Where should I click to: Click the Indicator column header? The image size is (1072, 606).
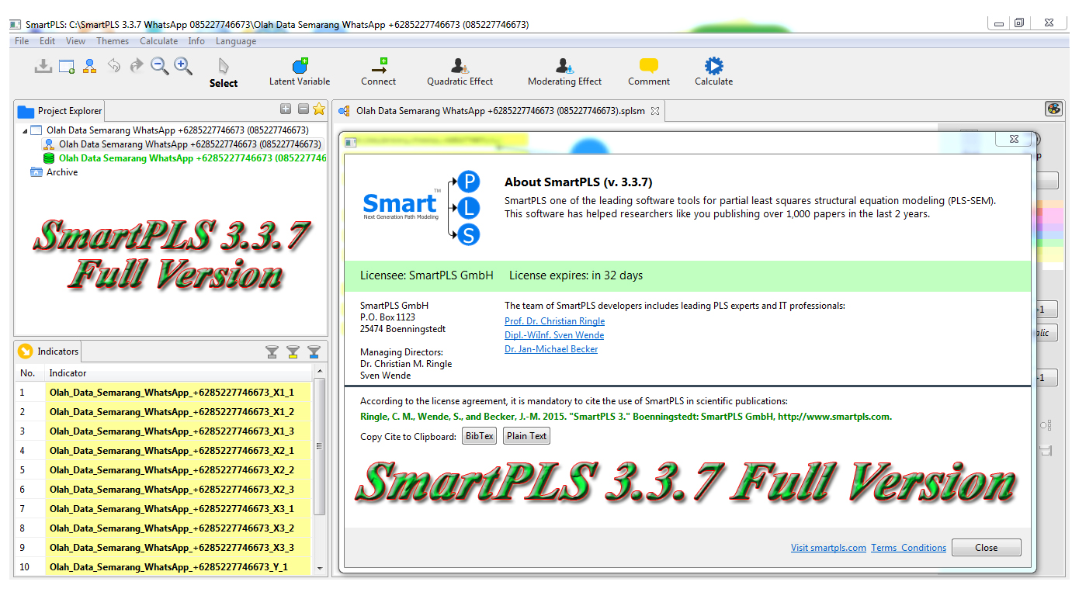(179, 373)
